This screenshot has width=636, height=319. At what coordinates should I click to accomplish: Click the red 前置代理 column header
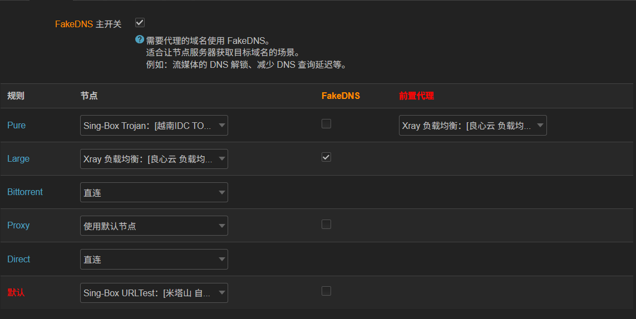417,96
